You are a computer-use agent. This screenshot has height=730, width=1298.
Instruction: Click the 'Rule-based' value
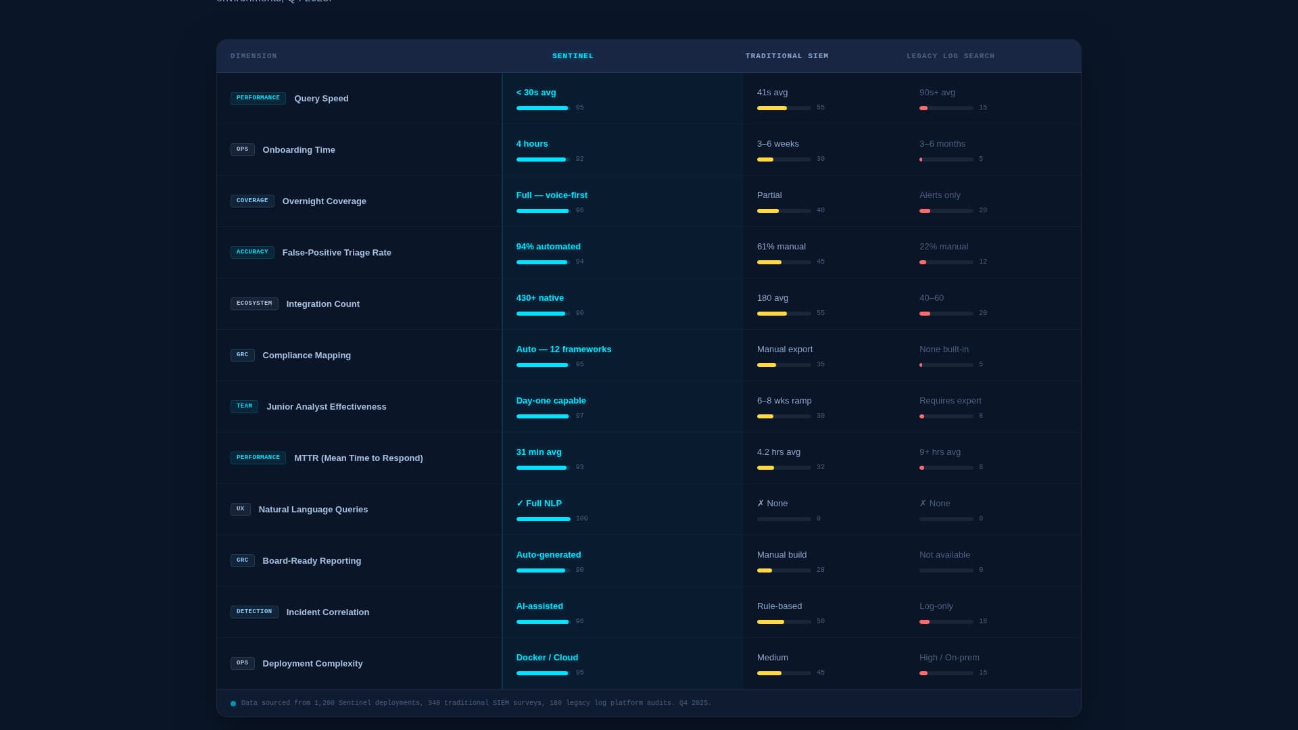click(x=779, y=606)
